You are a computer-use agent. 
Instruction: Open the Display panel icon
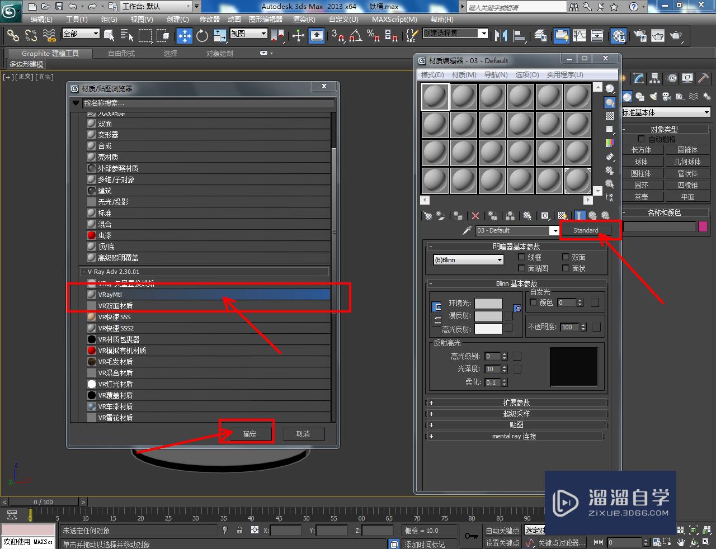pyautogui.click(x=687, y=78)
